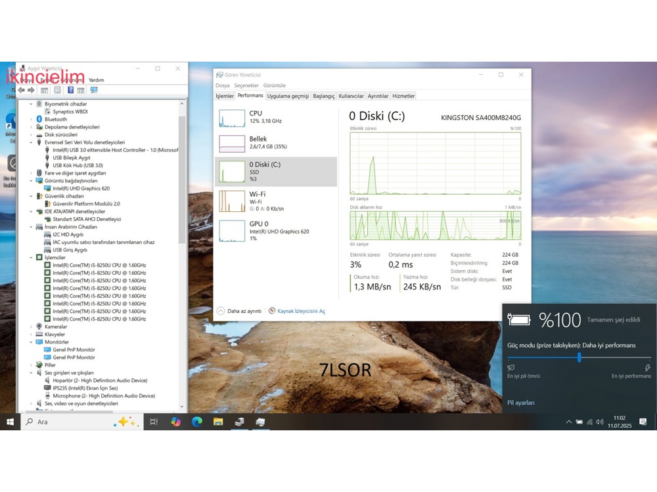Click the battery icon in system tray
Screen dimensions: 657x492
tap(579, 422)
